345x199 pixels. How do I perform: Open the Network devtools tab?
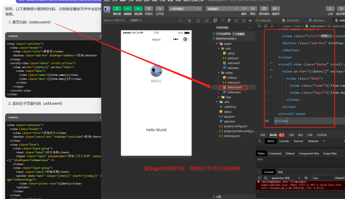click(x=313, y=141)
